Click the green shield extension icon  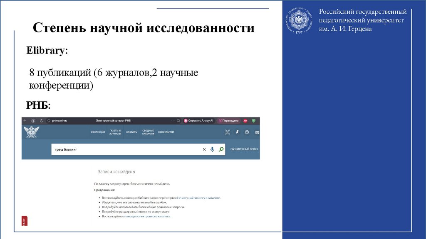[253, 121]
